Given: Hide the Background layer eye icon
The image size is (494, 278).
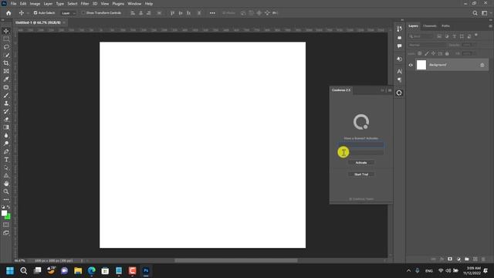Looking at the screenshot, I should pos(411,65).
